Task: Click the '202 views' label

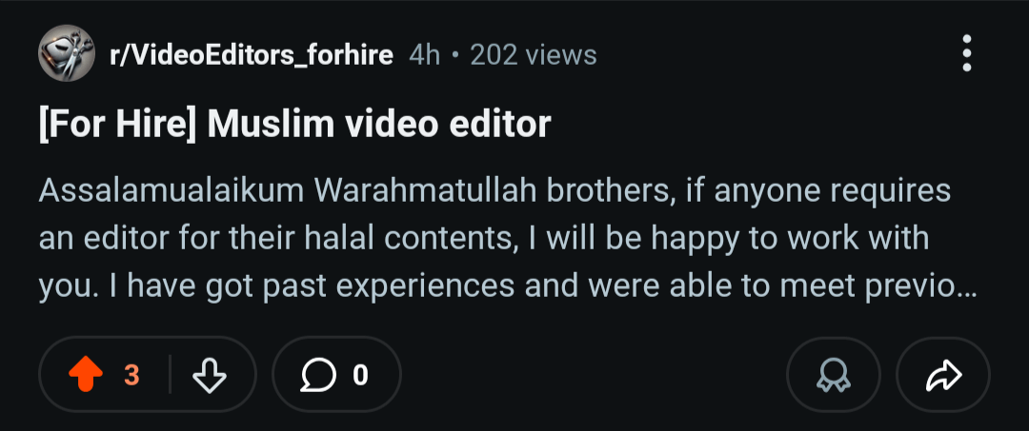Action: coord(534,55)
